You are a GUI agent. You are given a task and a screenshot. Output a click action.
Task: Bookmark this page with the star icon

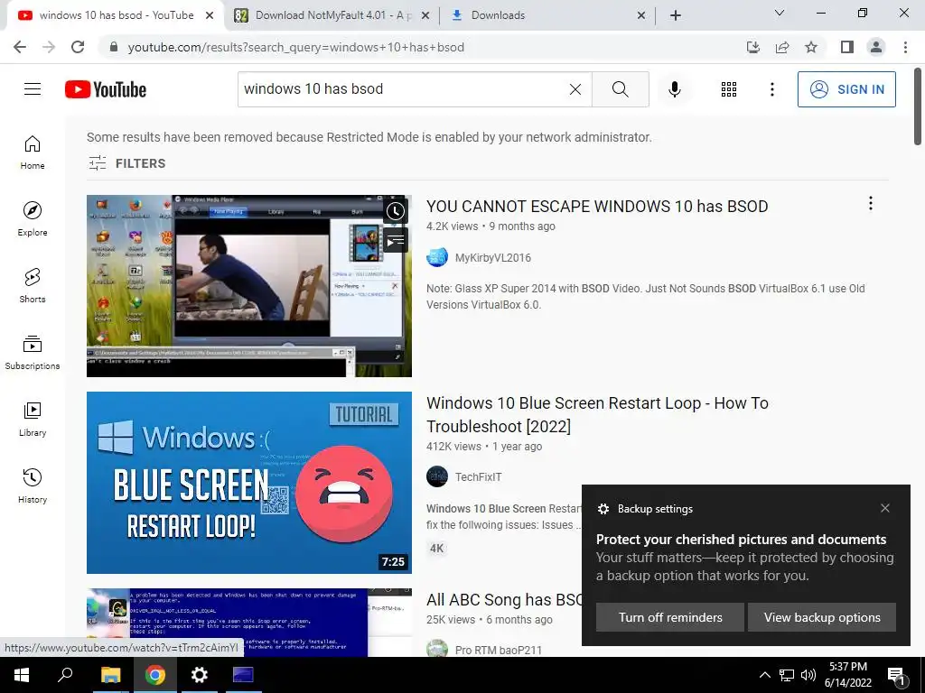click(811, 47)
